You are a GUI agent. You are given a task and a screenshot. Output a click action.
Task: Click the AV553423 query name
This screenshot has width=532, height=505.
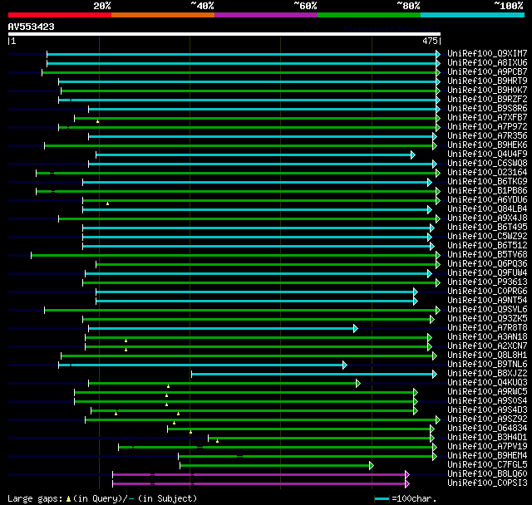[x=32, y=27]
